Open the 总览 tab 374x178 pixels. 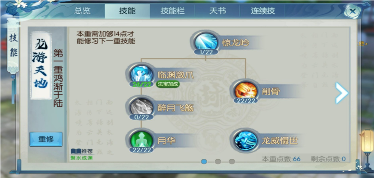[82, 11]
